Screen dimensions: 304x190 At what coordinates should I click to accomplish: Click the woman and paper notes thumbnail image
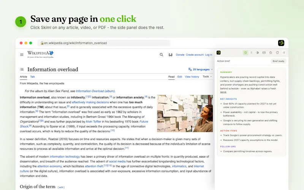click(x=185, y=113)
